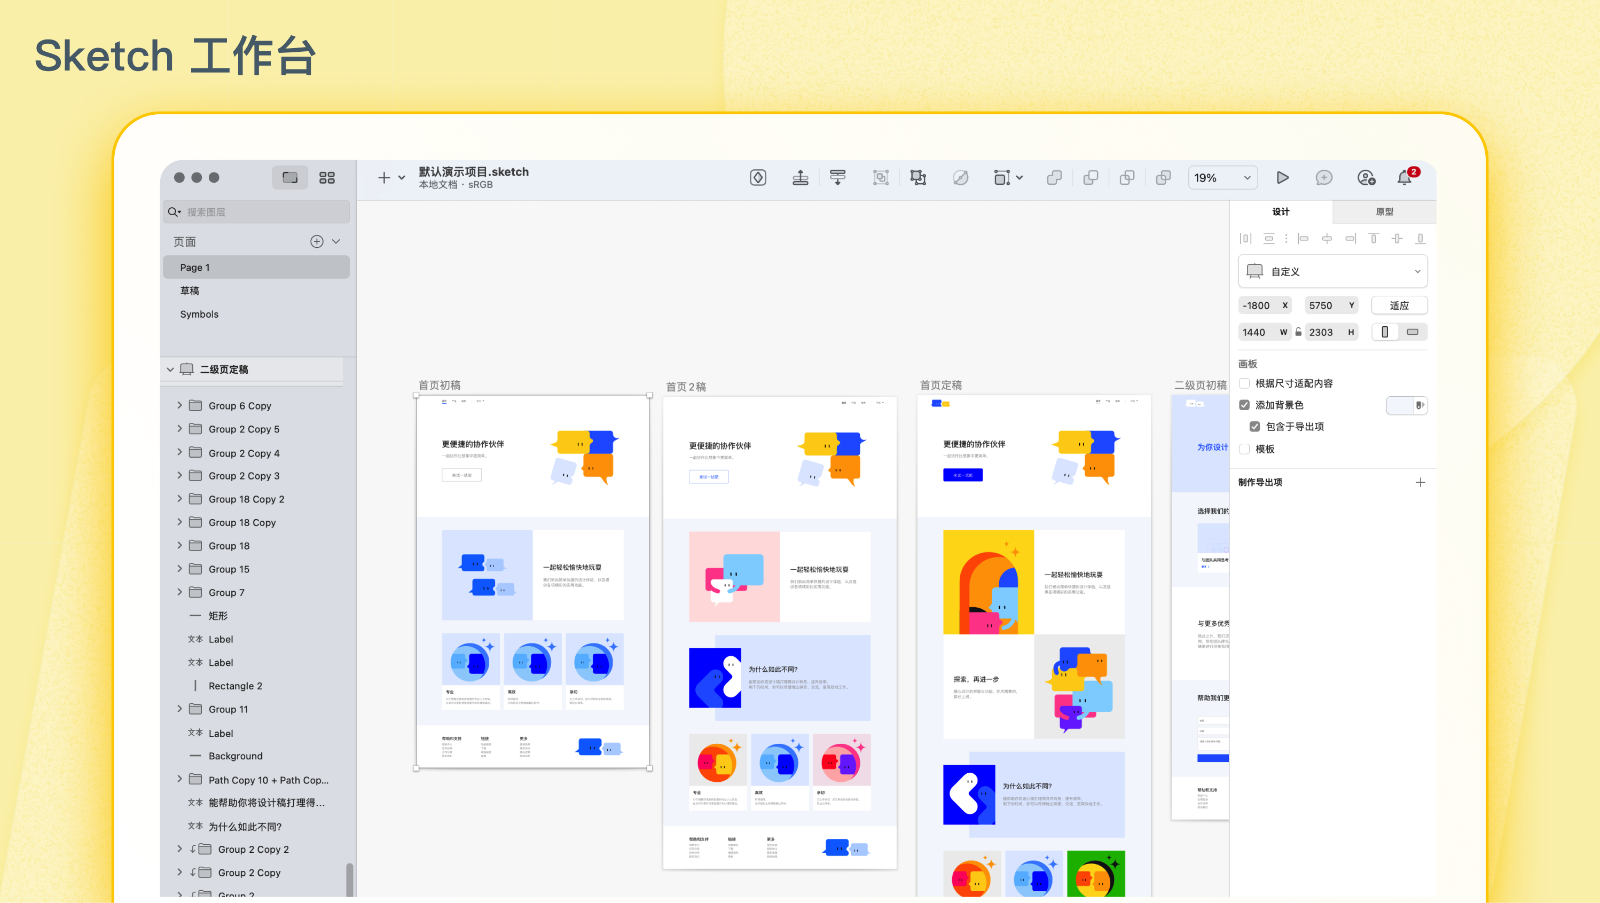Select landscape orientation toggle
Screen dimensions: 1600x903
point(1413,332)
